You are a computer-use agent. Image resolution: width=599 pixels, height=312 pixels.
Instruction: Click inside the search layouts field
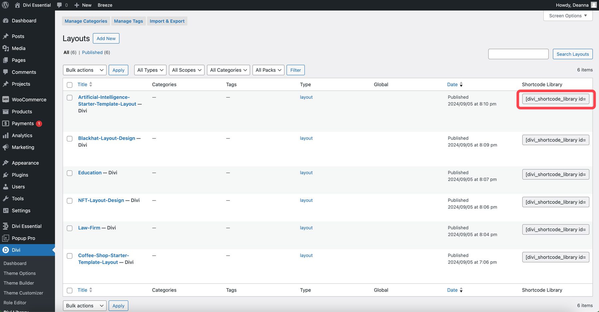518,54
